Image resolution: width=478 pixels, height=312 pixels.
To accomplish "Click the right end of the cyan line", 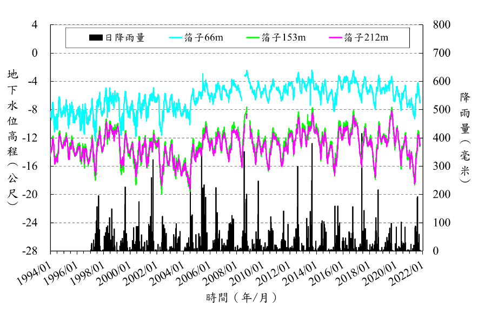I will (x=420, y=101).
